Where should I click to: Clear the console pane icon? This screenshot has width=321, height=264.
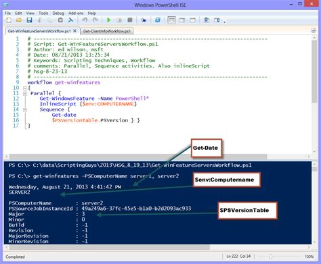click(70, 20)
